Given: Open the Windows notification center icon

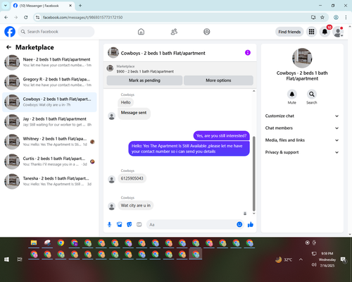Looking at the screenshot, I should point(344,260).
